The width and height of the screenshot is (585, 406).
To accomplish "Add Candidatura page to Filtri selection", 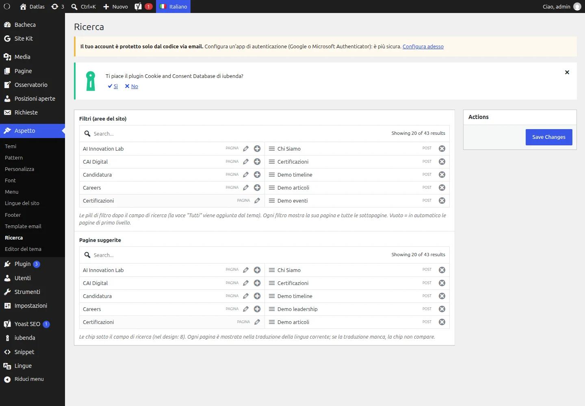I will pyautogui.click(x=257, y=175).
